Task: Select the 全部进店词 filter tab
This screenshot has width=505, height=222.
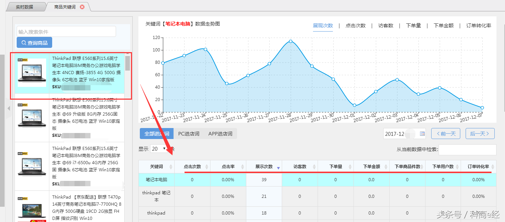Action: tap(157, 134)
